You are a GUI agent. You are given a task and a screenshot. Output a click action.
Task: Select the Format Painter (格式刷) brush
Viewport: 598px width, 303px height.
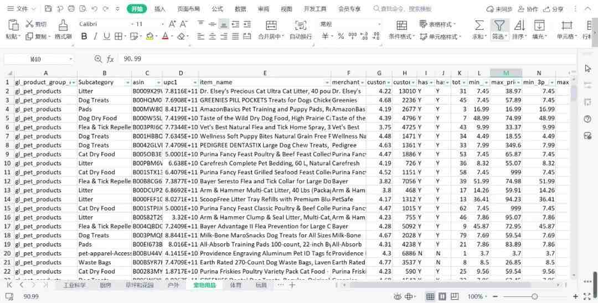pyautogui.click(x=63, y=25)
